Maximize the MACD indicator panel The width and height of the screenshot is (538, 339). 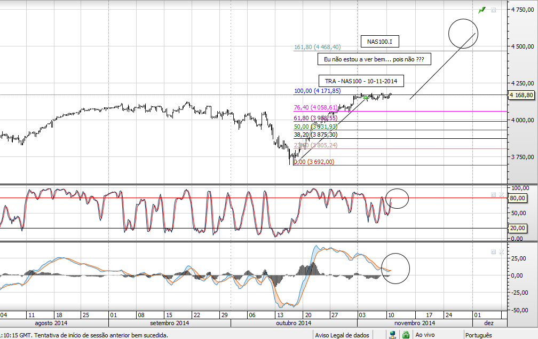pos(494,251)
